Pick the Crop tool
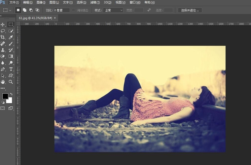The image size is (251, 165). click(x=3, y=37)
